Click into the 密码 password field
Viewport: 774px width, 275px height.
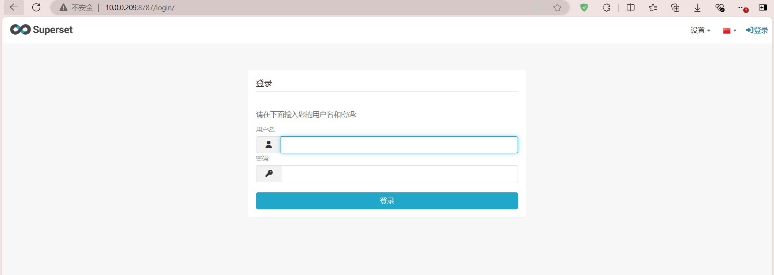pos(399,174)
